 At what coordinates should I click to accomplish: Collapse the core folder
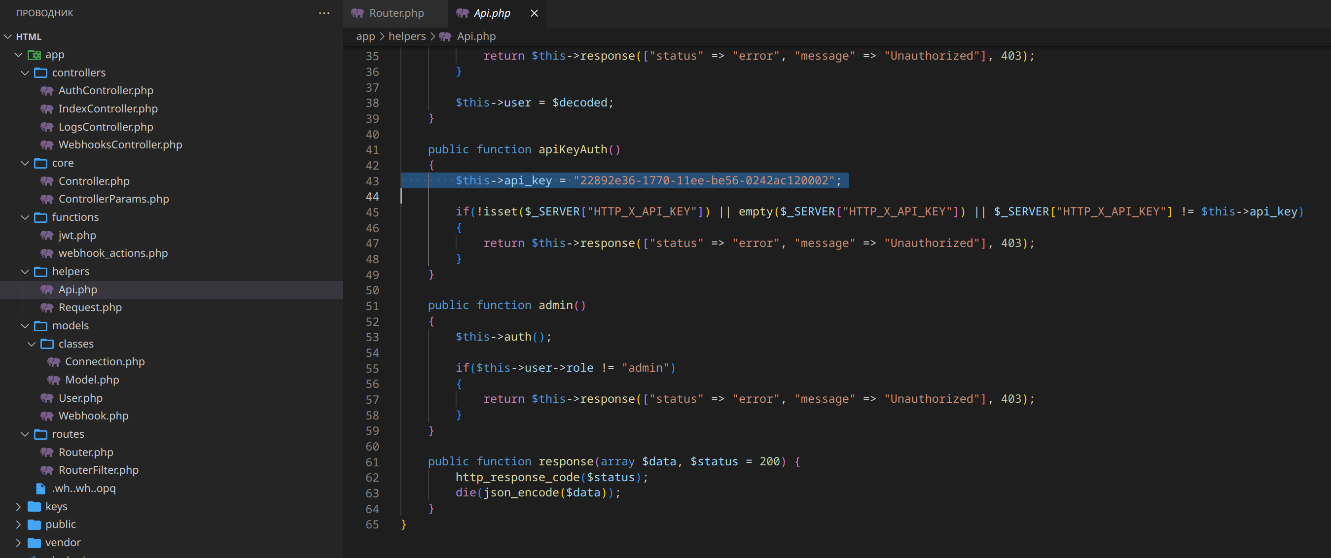[25, 163]
